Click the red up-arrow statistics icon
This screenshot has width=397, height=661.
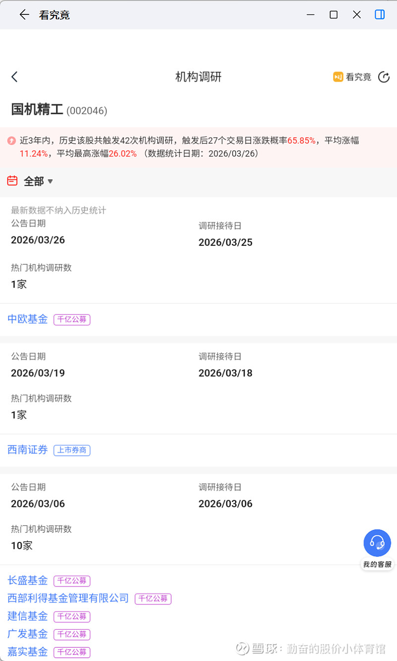(x=11, y=141)
